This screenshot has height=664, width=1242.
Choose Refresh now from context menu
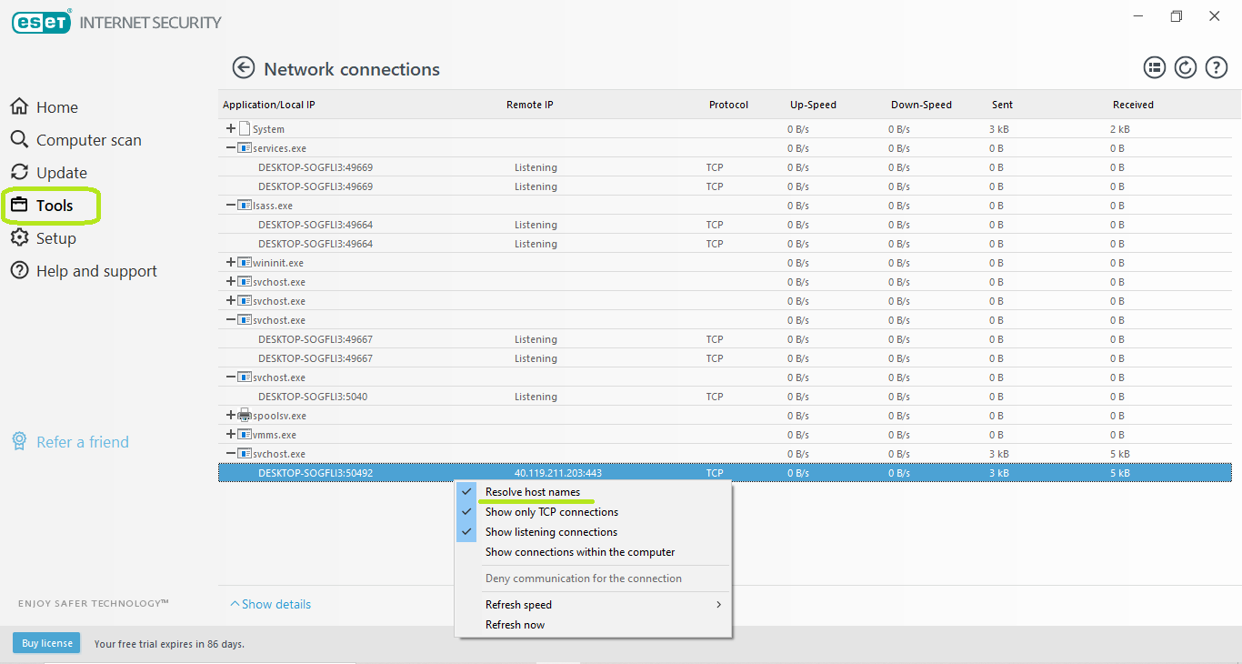(515, 625)
